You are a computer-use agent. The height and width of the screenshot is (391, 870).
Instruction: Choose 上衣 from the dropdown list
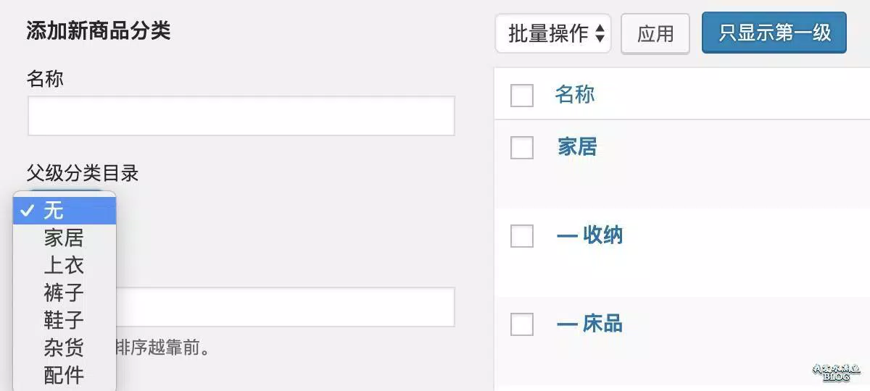(65, 266)
